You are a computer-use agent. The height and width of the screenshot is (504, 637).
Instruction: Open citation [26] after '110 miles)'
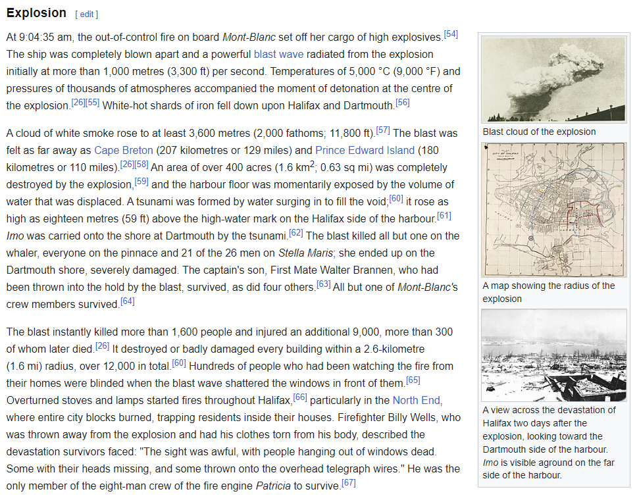127,164
